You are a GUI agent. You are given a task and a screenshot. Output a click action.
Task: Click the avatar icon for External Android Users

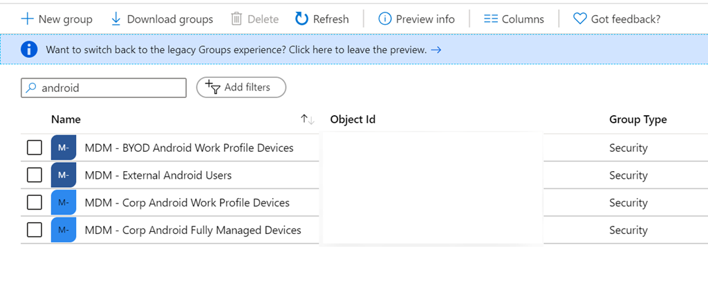click(63, 175)
